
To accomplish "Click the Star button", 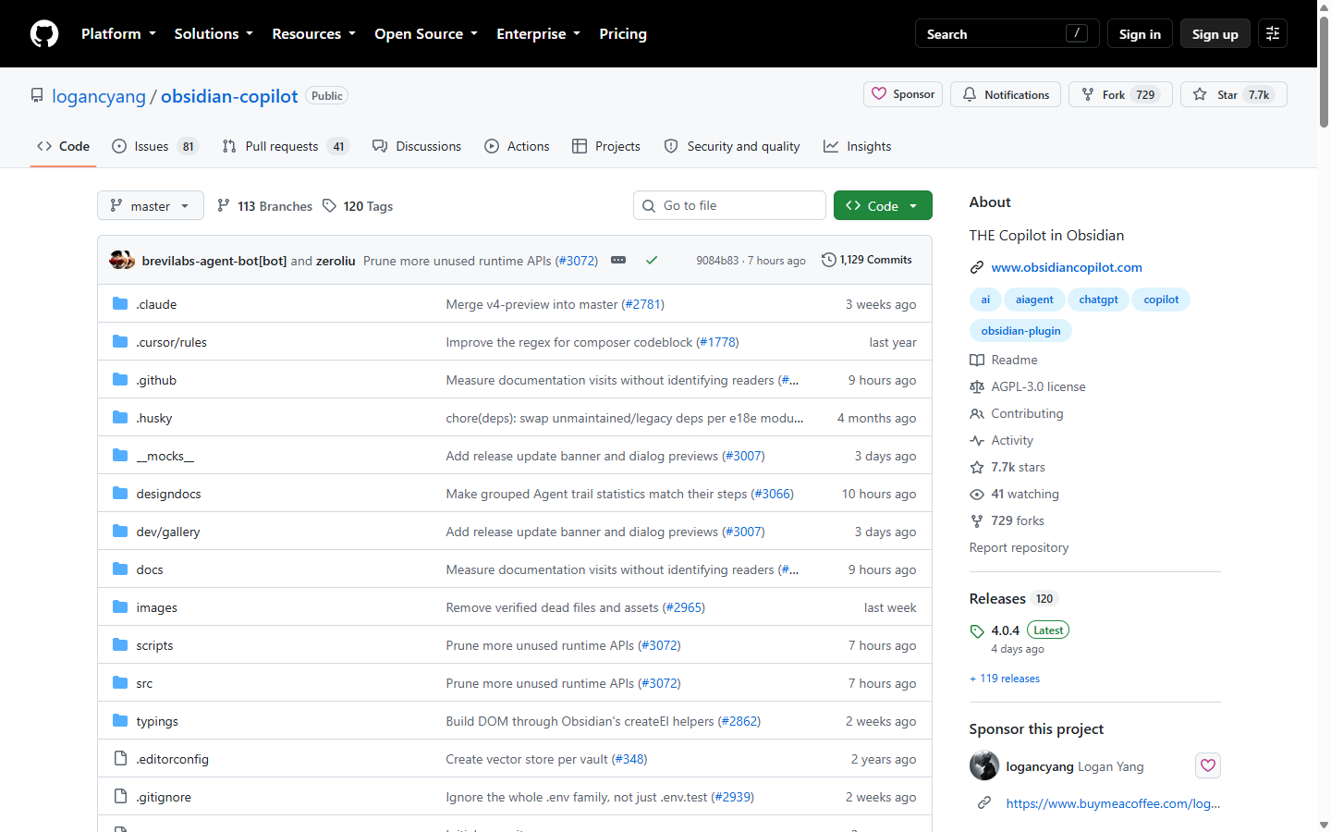I will coord(1233,94).
